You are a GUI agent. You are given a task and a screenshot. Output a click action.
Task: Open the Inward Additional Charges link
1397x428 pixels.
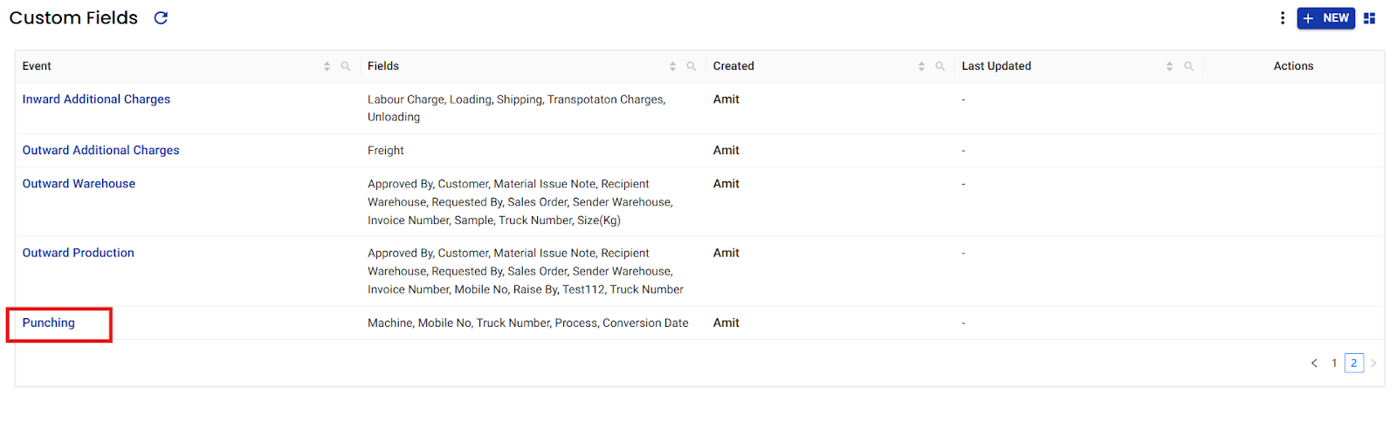96,99
